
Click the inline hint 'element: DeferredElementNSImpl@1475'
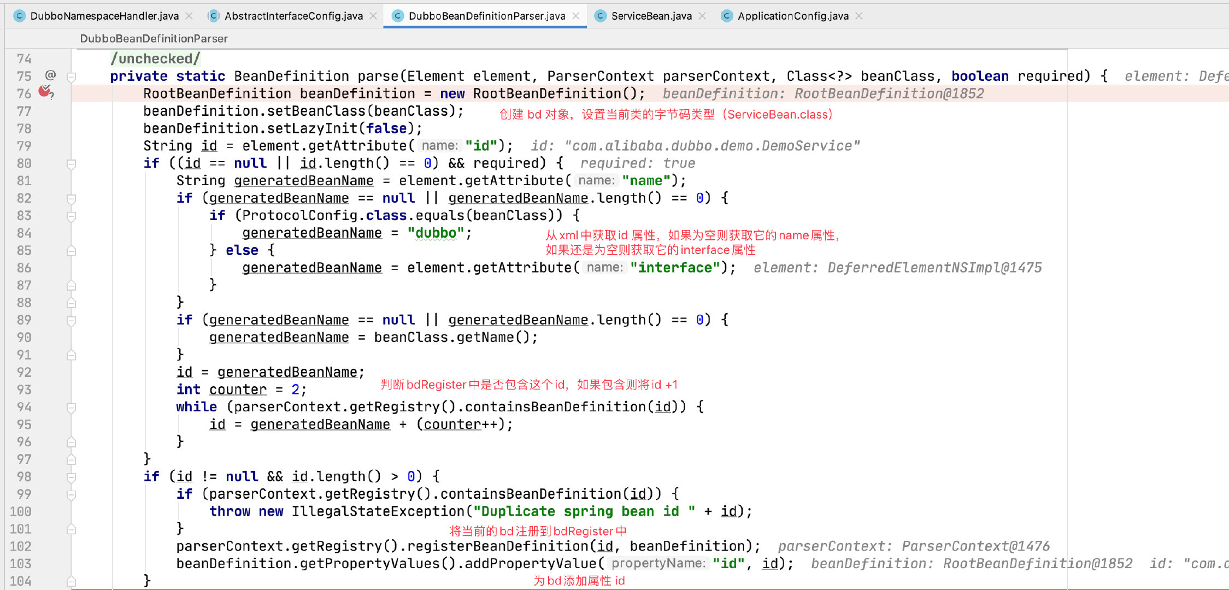[x=897, y=268]
